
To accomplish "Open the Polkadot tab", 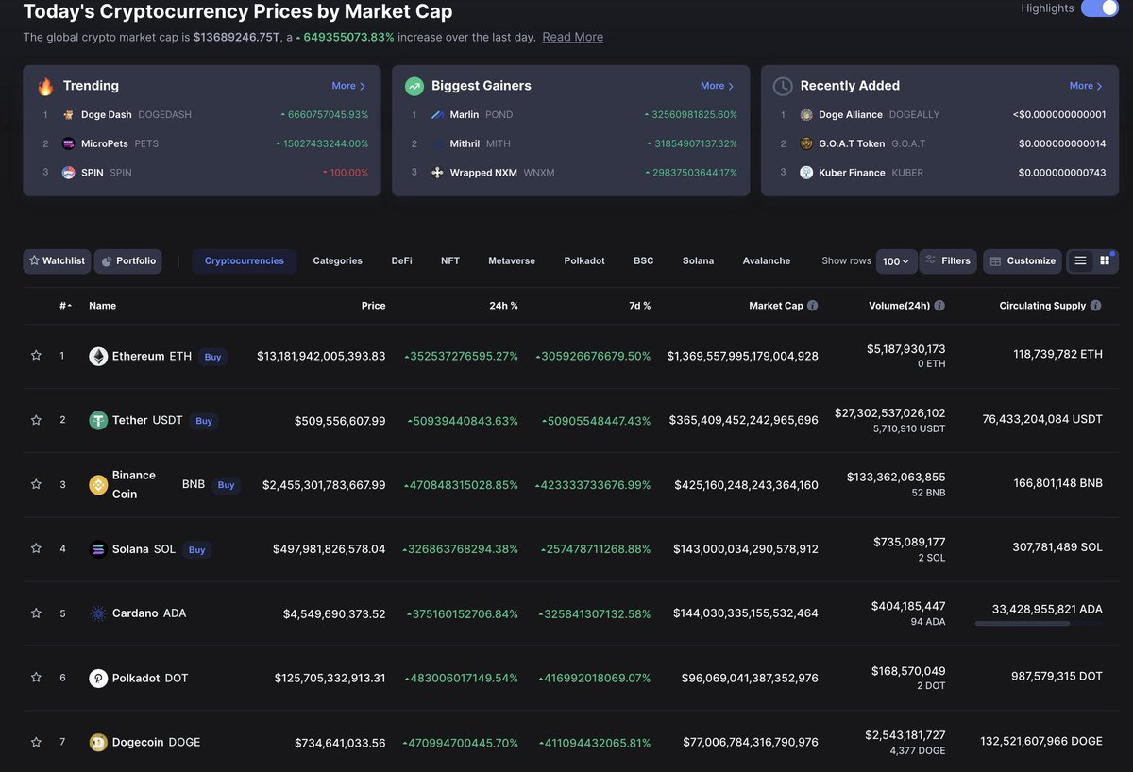I will [x=584, y=261].
